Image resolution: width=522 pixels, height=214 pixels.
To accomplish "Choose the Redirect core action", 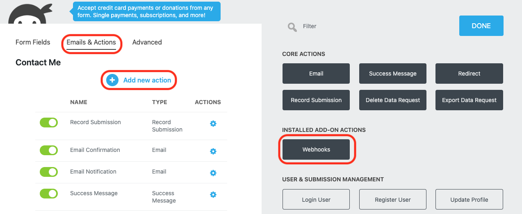I will (x=469, y=74).
